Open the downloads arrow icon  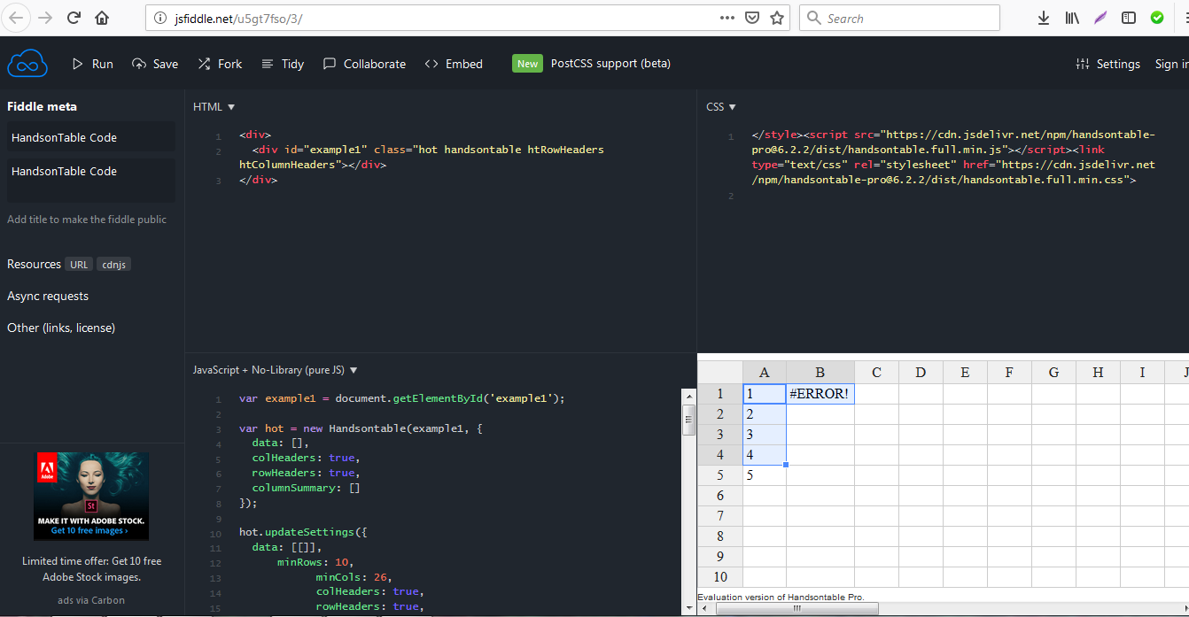click(1044, 18)
